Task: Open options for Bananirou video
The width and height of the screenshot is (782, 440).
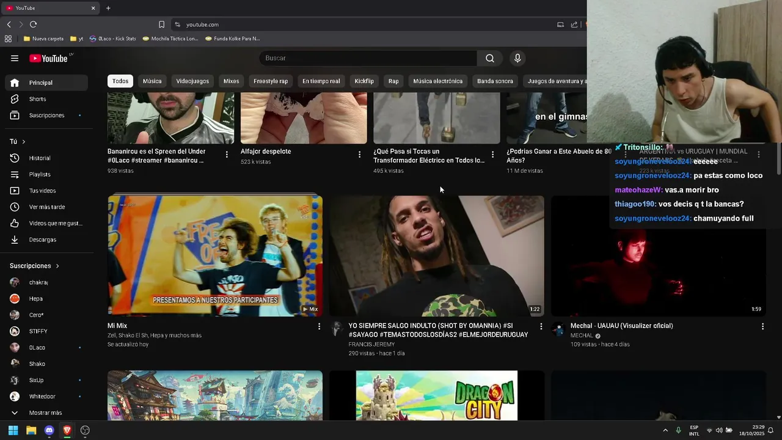Action: tap(227, 155)
